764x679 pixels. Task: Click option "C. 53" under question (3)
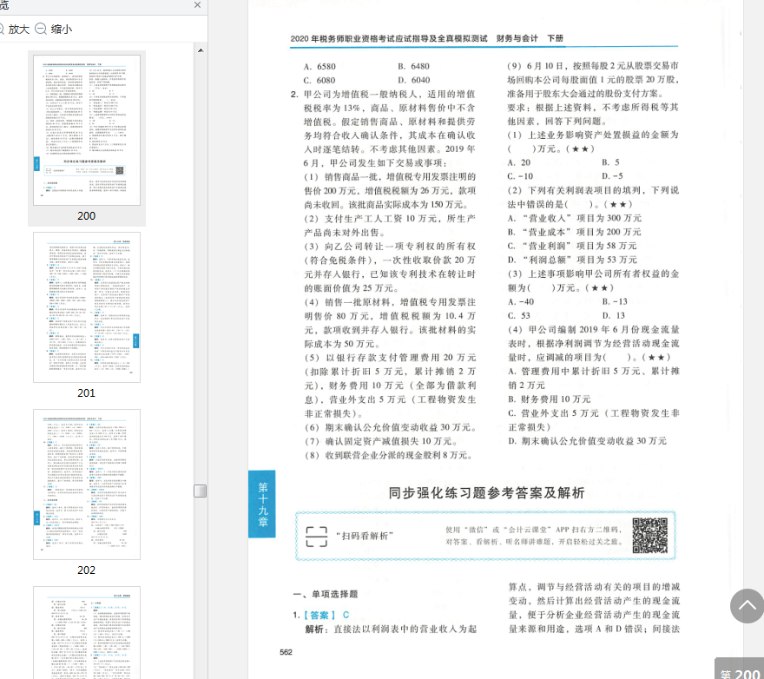point(518,315)
